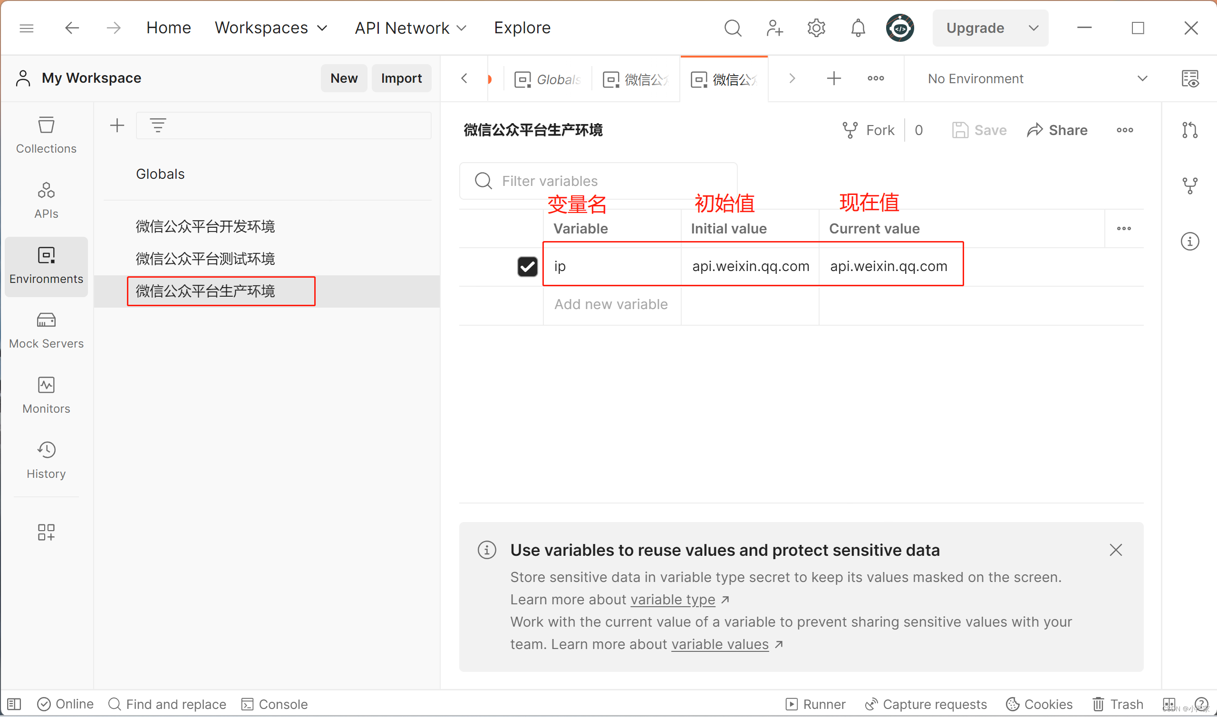
Task: Open settings gear icon
Action: point(816,28)
